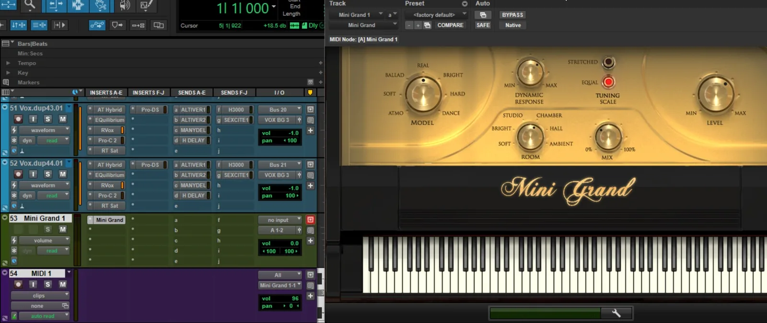Image resolution: width=767 pixels, height=323 pixels.
Task: Solo the MIDI 1 track
Action: click(x=47, y=284)
